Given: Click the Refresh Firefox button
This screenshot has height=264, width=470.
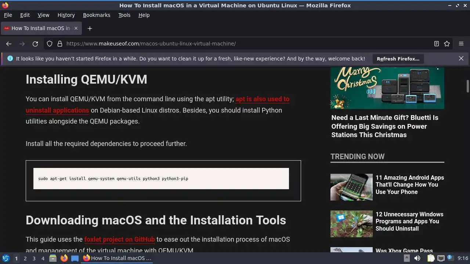Looking at the screenshot, I should 398,59.
